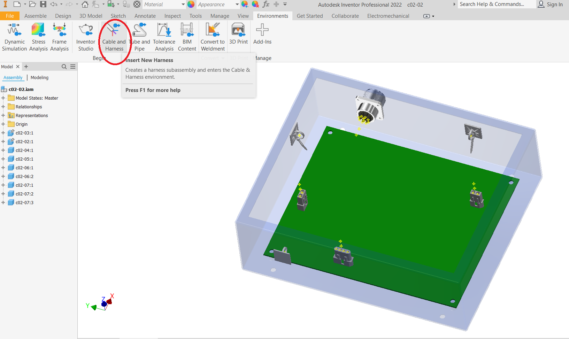Screen dimensions: 569x339
Task: Close the Model browser tab
Action: [x=18, y=67]
